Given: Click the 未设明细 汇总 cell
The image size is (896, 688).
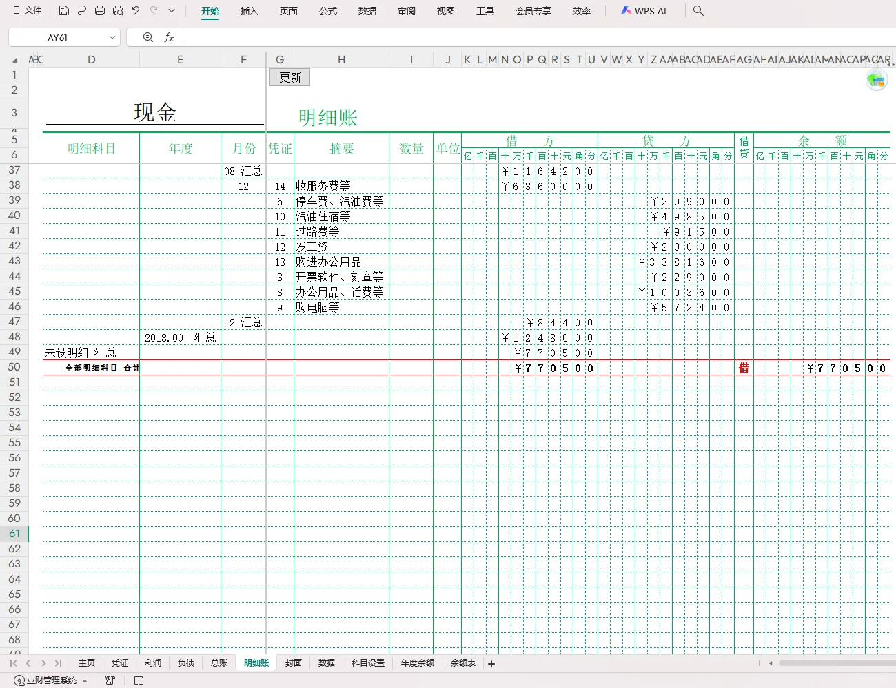Looking at the screenshot, I should pos(91,353).
